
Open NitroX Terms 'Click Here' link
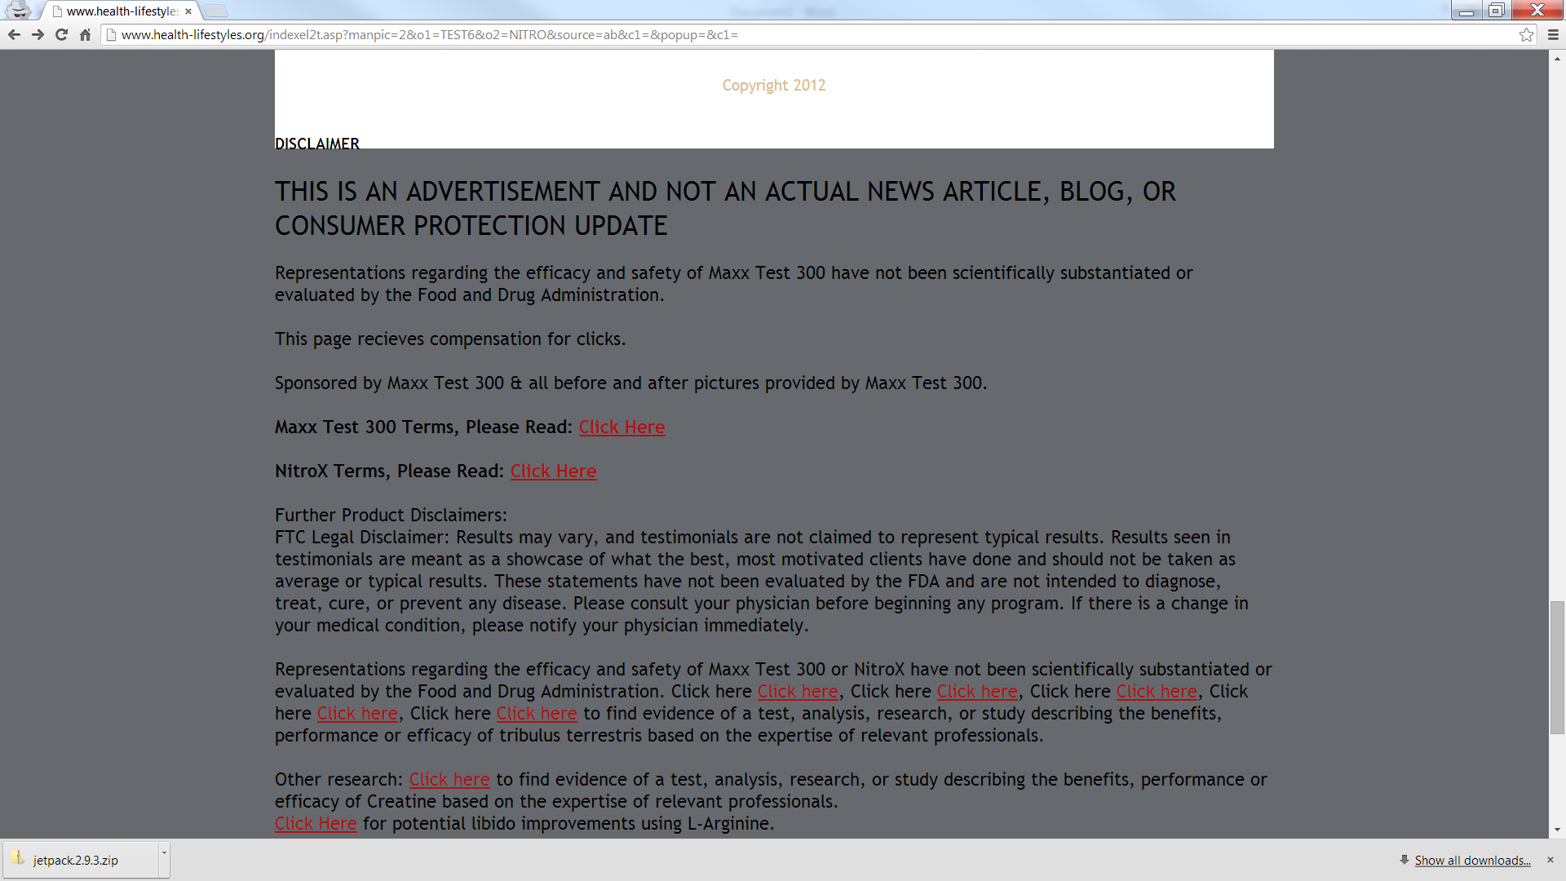point(553,471)
